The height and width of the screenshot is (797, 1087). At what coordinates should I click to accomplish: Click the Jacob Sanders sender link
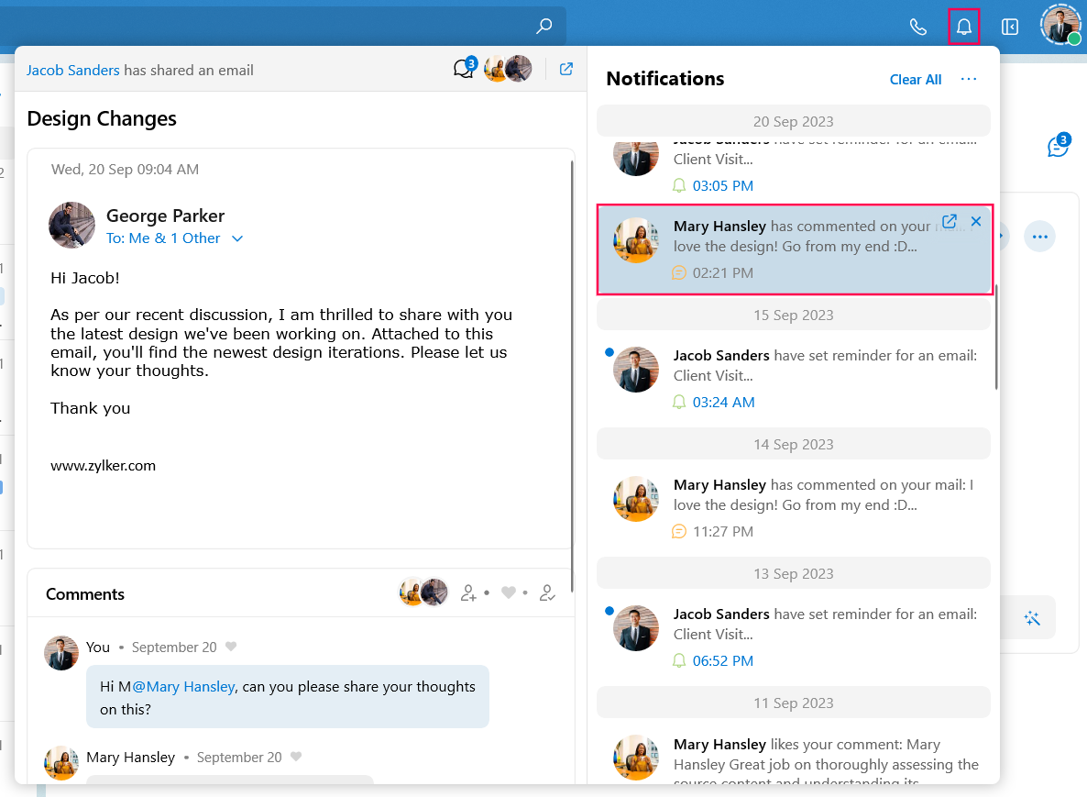point(73,70)
